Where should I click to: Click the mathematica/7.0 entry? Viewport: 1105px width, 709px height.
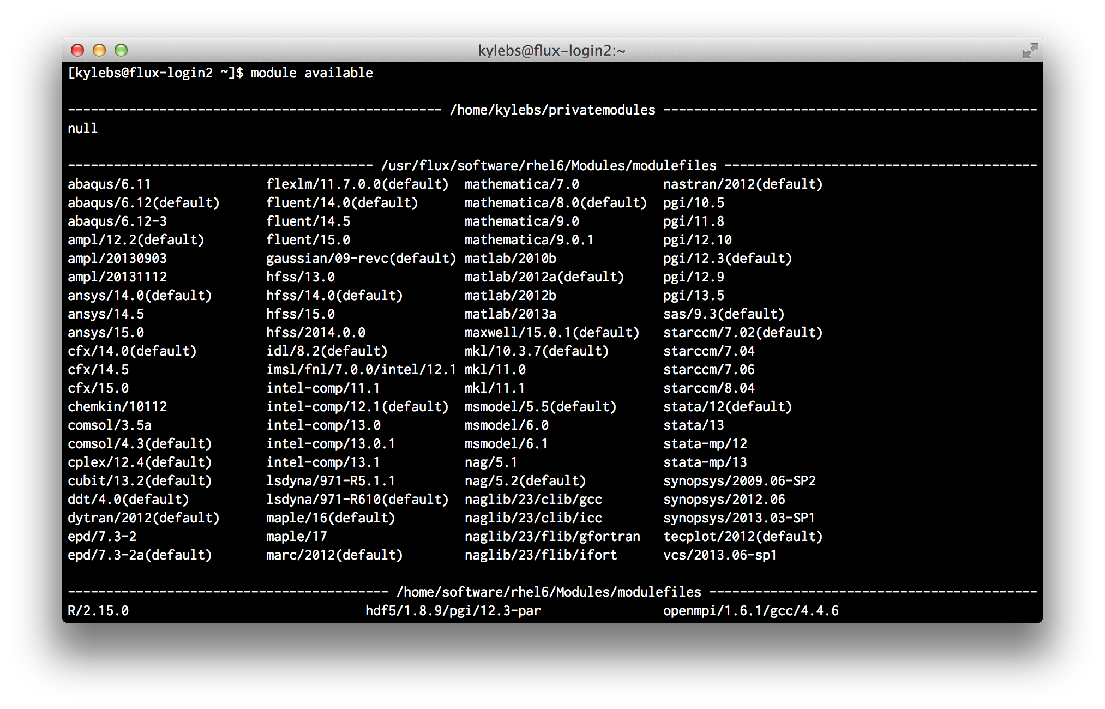coord(521,184)
